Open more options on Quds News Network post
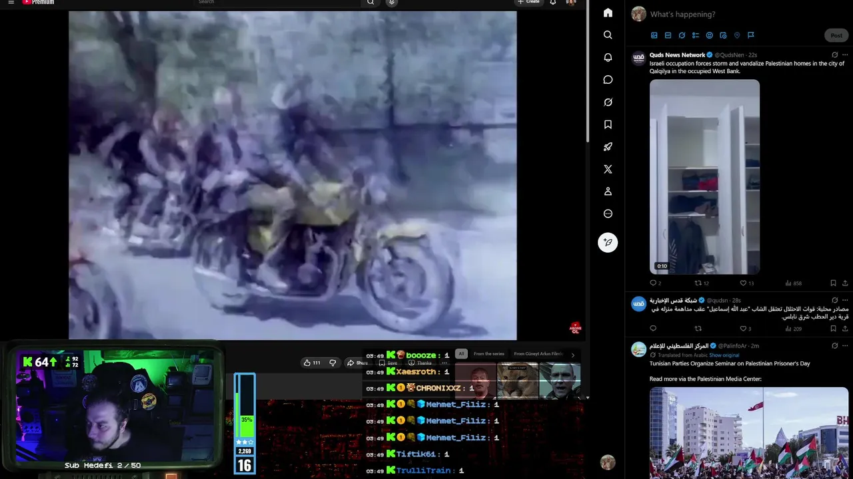 point(845,55)
